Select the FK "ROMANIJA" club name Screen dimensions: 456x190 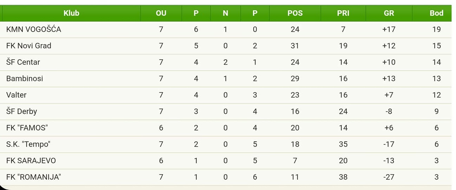34,177
